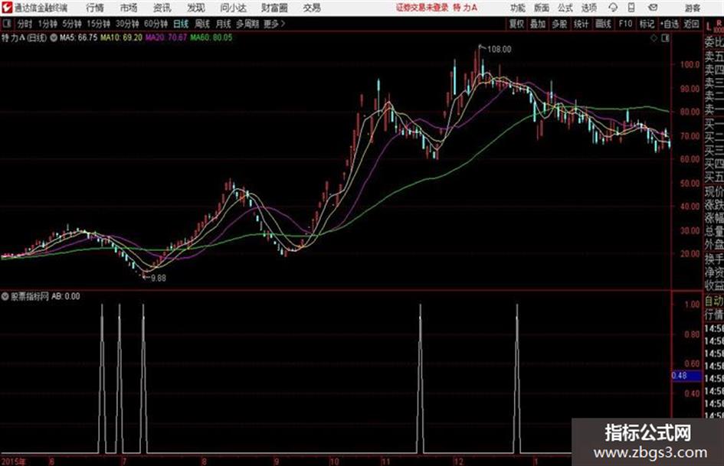
Task: Click the 返回 back button
Action: click(x=691, y=24)
